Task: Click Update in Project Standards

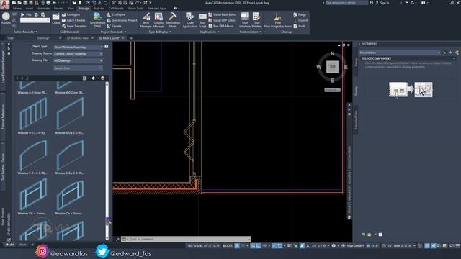Action: (x=115, y=26)
